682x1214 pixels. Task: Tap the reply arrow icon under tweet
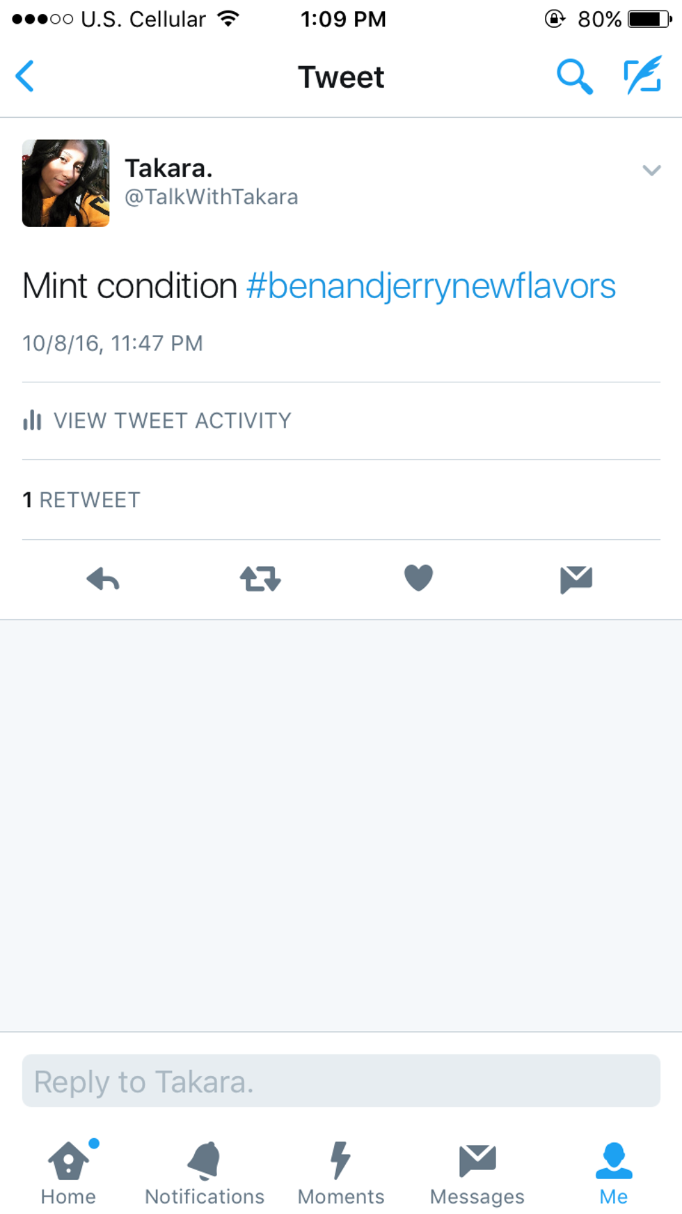point(103,579)
